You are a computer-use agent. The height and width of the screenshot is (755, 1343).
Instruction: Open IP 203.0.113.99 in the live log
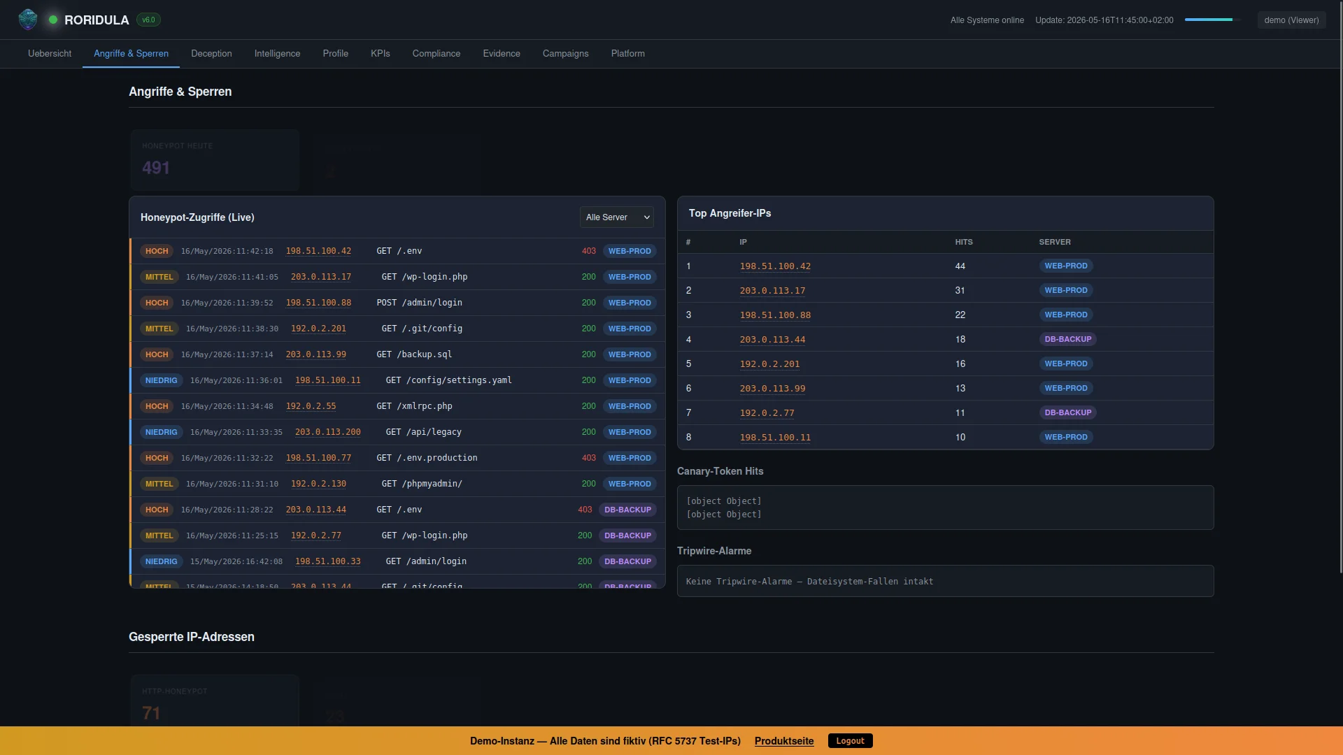click(x=315, y=354)
